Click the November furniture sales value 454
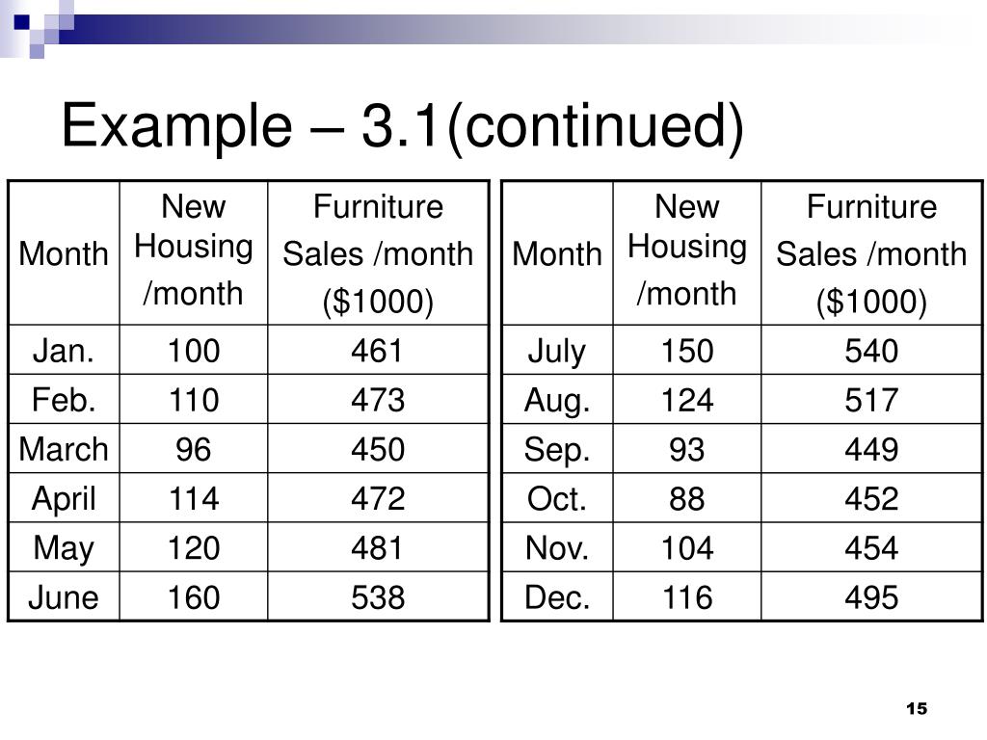The image size is (987, 740). [871, 548]
